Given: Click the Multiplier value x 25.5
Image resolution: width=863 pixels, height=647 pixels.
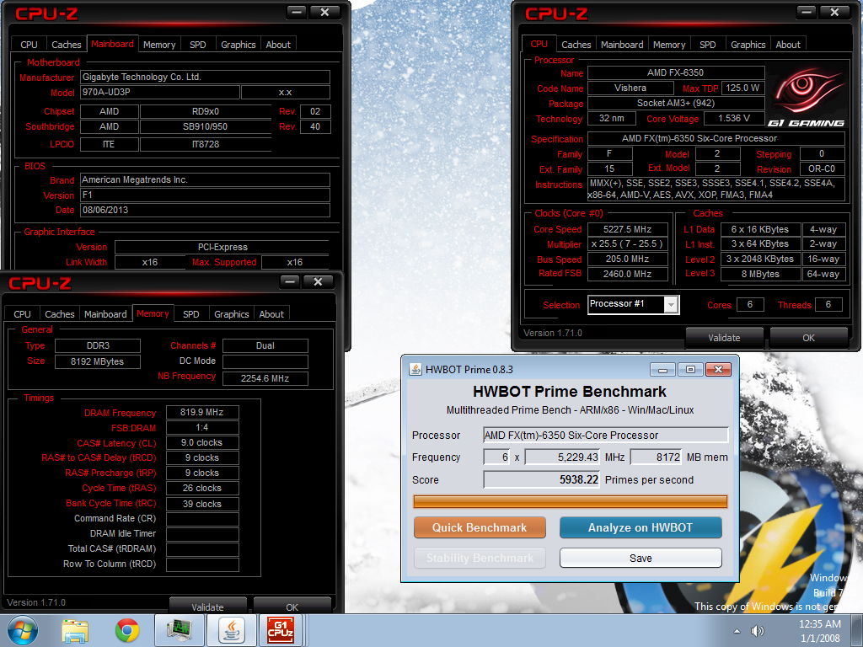Looking at the screenshot, I should (627, 243).
